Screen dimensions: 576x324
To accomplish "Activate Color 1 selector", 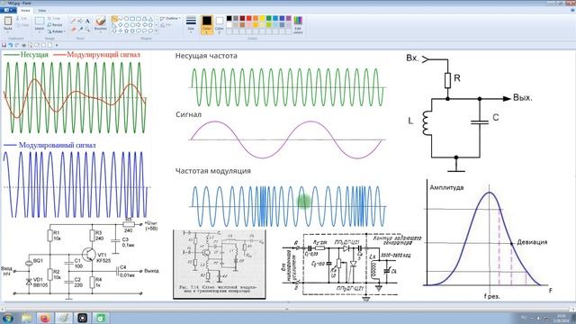I will pyautogui.click(x=207, y=24).
